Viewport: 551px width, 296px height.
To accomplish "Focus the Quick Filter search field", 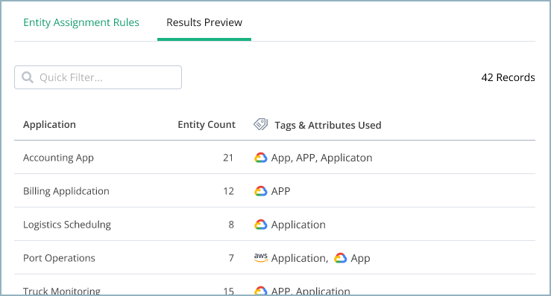I will [x=98, y=77].
